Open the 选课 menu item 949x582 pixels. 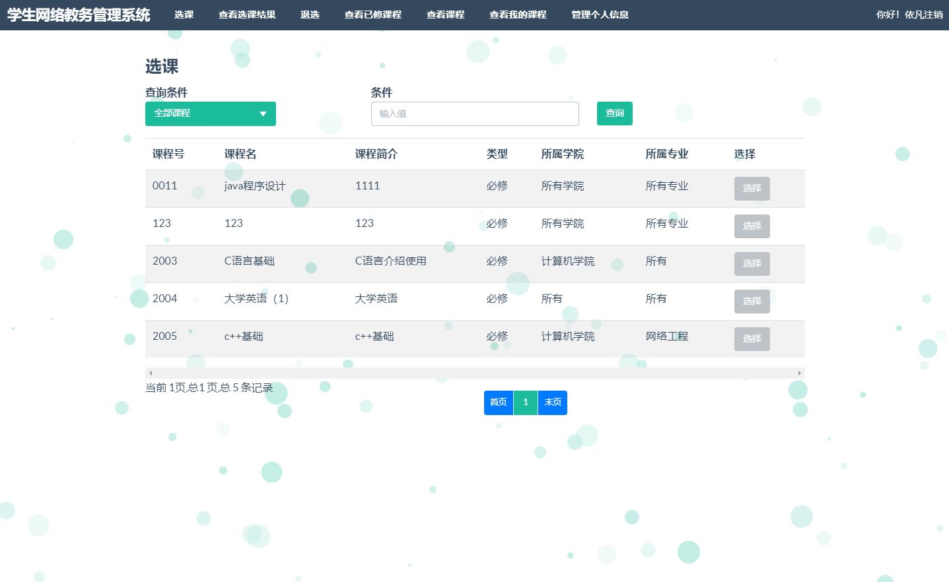184,14
